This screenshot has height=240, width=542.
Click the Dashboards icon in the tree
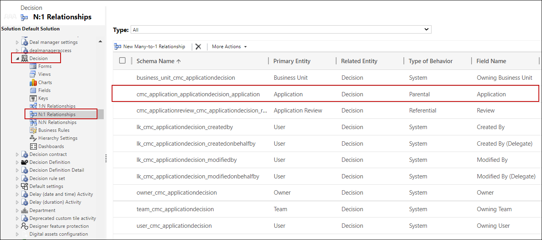33,146
